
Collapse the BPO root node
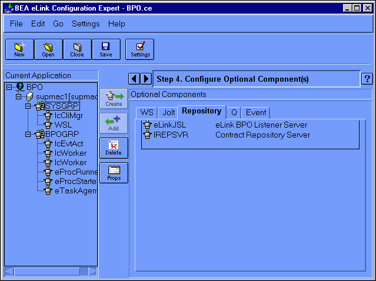point(9,87)
